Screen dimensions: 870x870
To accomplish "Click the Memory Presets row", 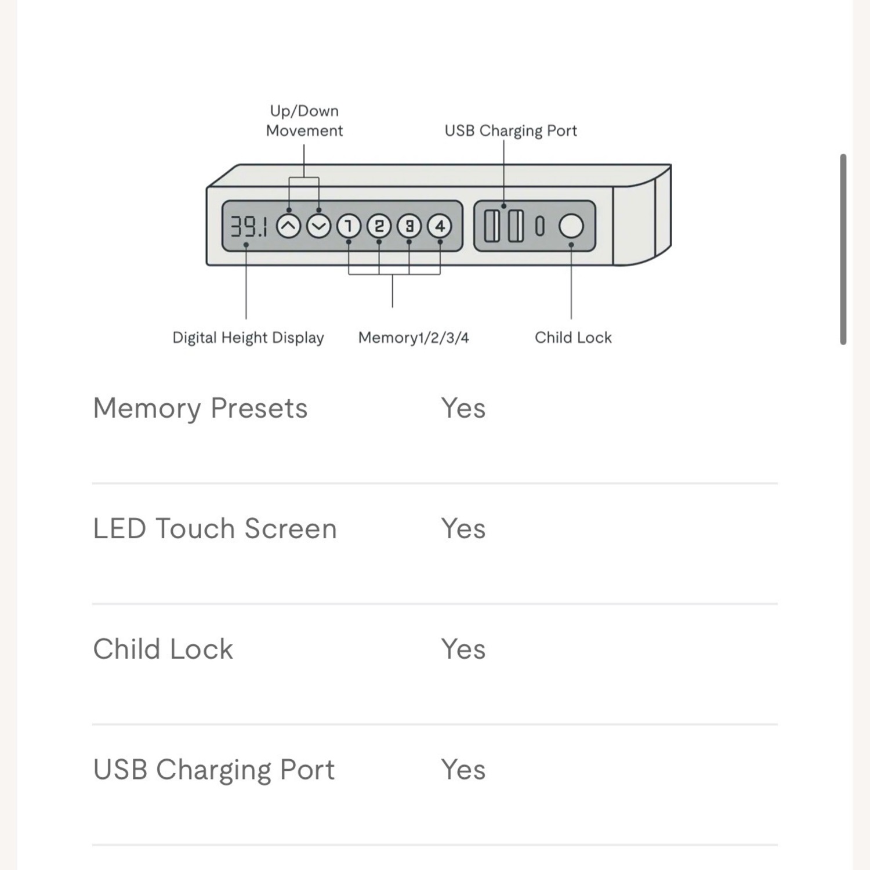I will (435, 423).
